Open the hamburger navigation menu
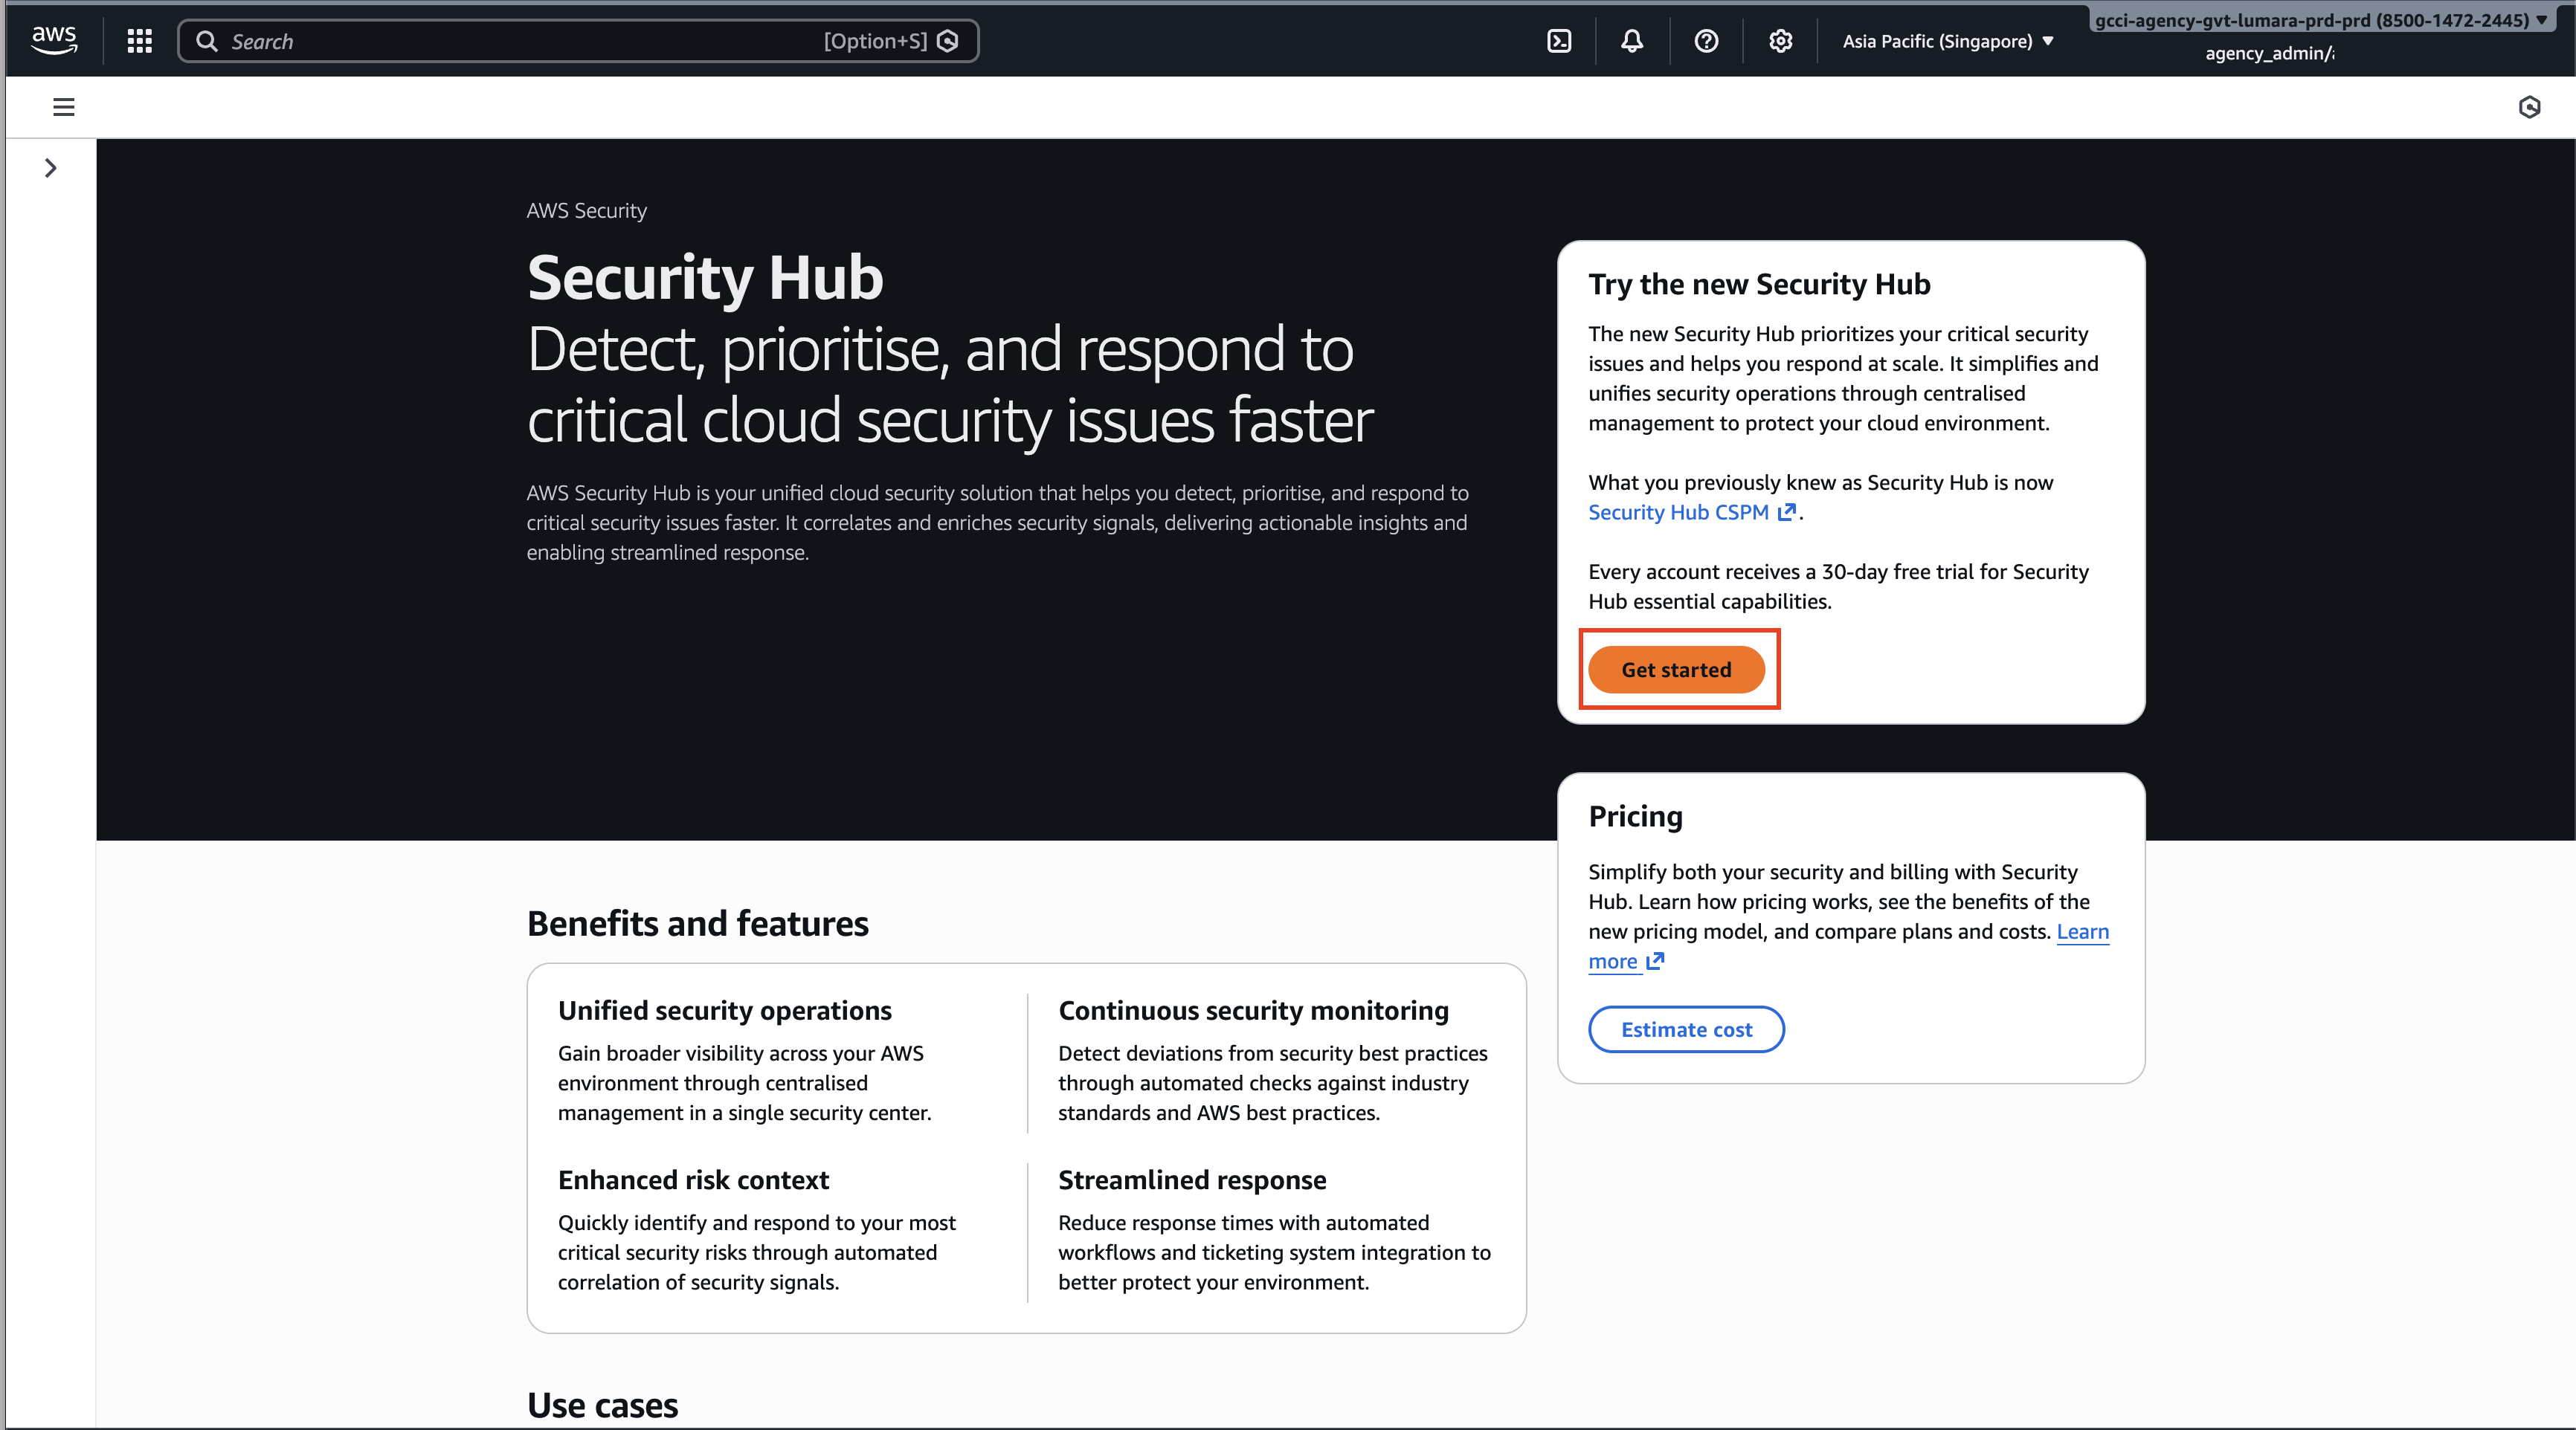 coord(64,107)
